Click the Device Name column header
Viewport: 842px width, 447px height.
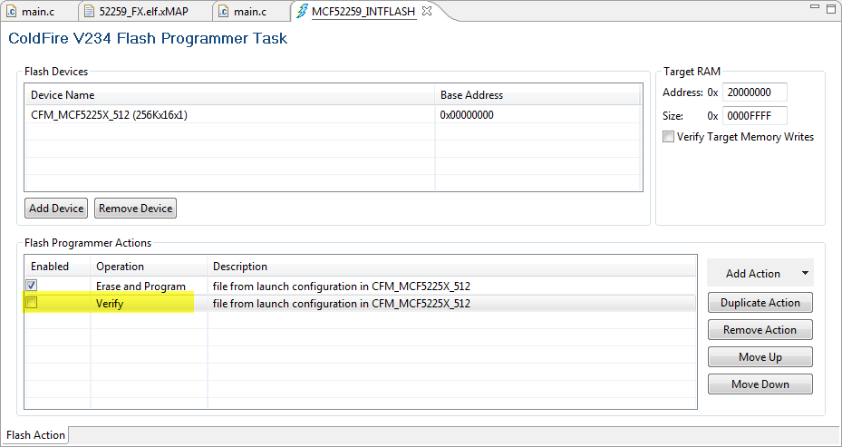63,95
